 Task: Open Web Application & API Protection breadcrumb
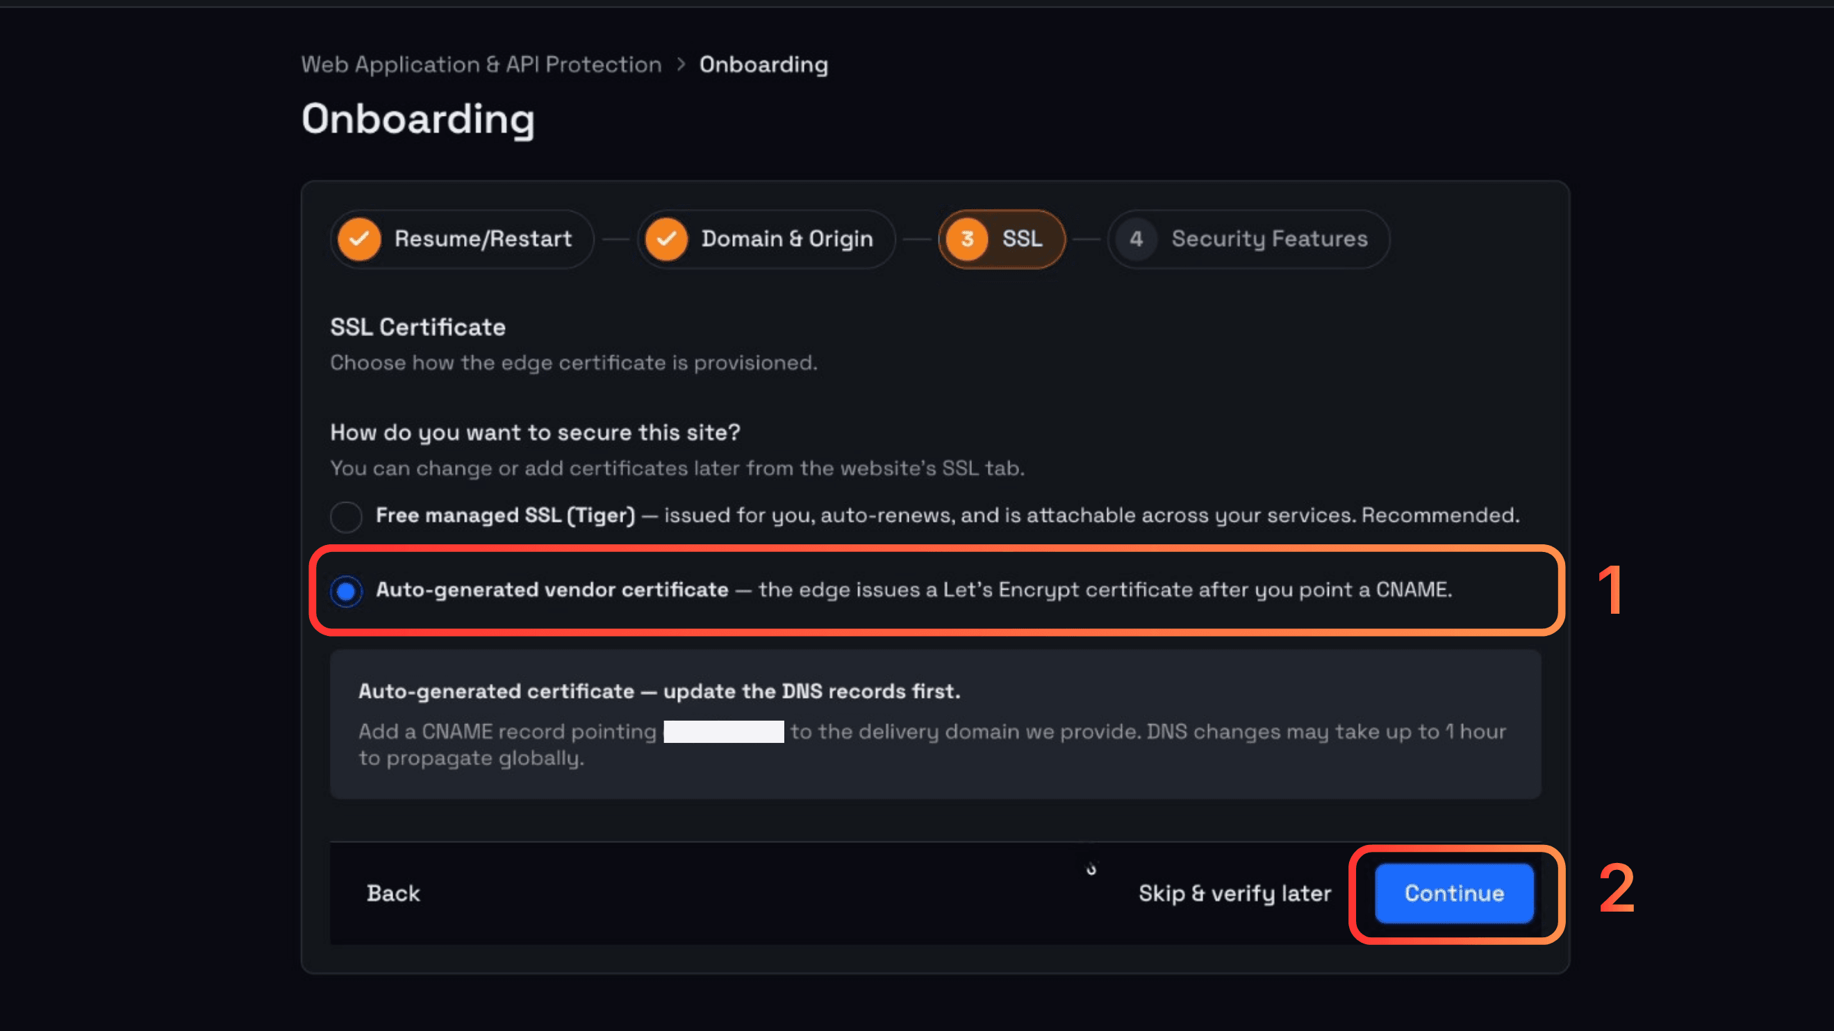[481, 65]
